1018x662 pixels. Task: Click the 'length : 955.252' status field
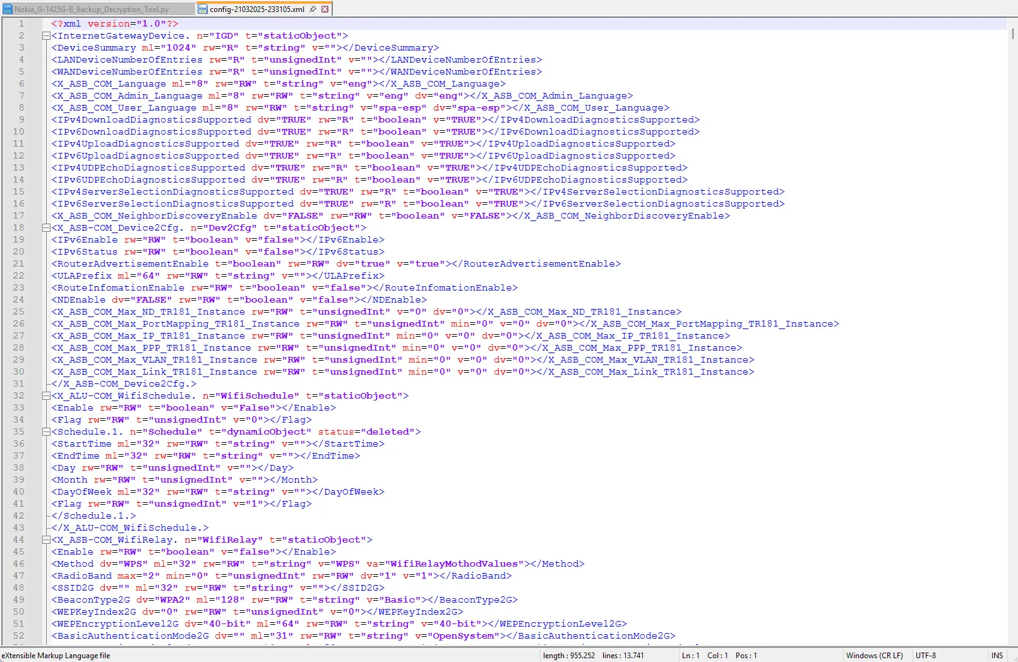(x=569, y=656)
